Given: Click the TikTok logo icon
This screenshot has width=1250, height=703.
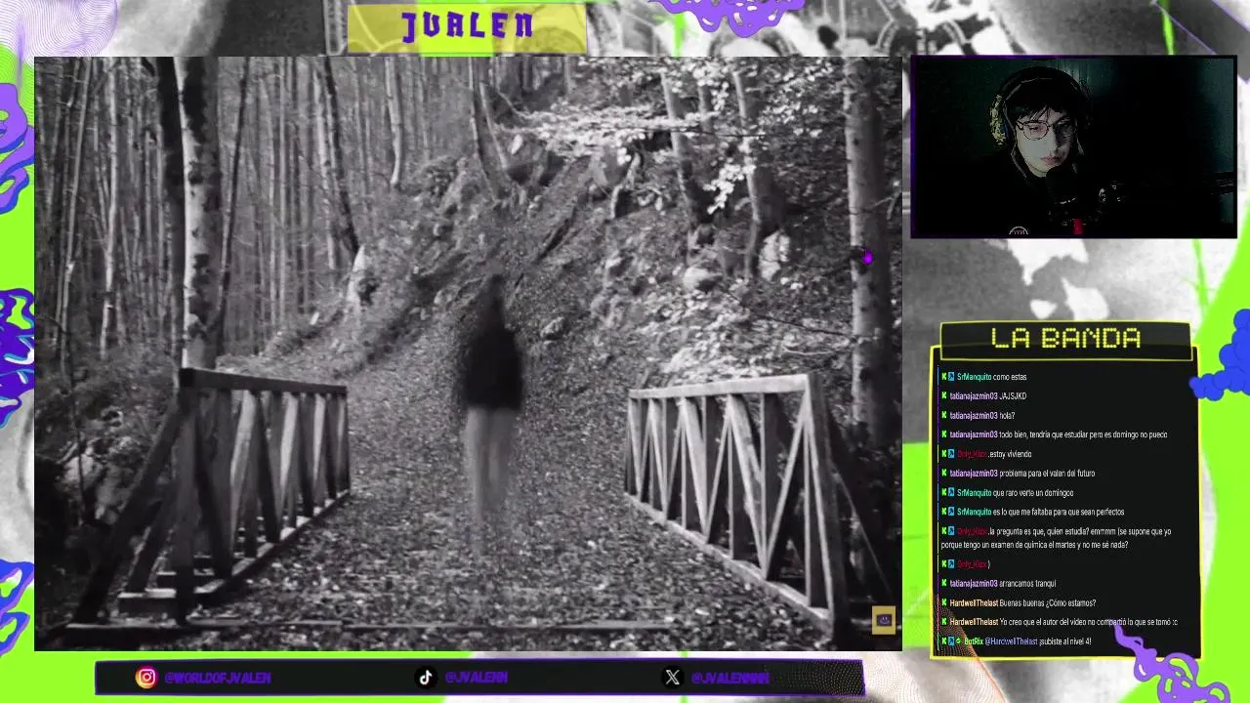Looking at the screenshot, I should 426,677.
